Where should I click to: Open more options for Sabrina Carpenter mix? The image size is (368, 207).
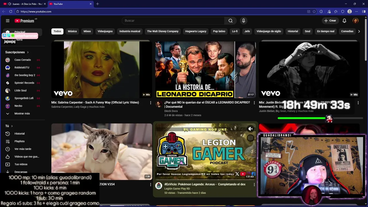pos(150,103)
